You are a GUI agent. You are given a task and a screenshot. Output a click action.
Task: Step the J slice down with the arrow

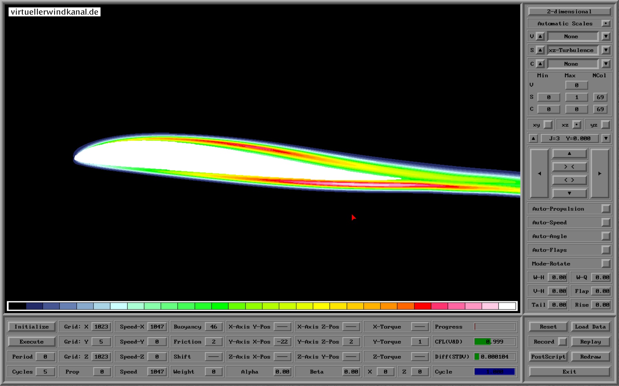(606, 139)
